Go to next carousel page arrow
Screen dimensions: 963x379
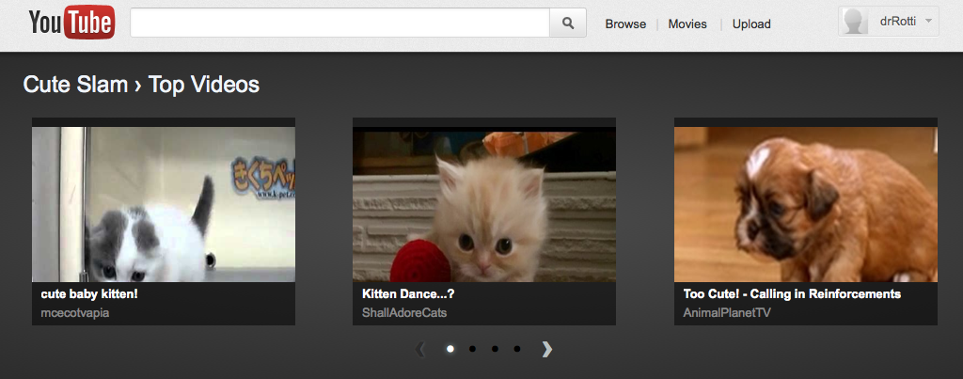tap(547, 349)
